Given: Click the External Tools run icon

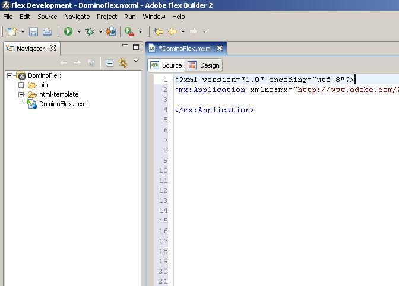Looking at the screenshot, I should [129, 31].
